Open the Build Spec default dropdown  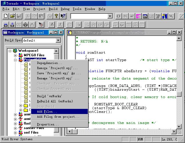[x=58, y=40]
